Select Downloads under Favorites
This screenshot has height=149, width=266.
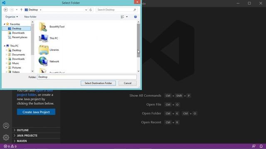[x=18, y=33]
